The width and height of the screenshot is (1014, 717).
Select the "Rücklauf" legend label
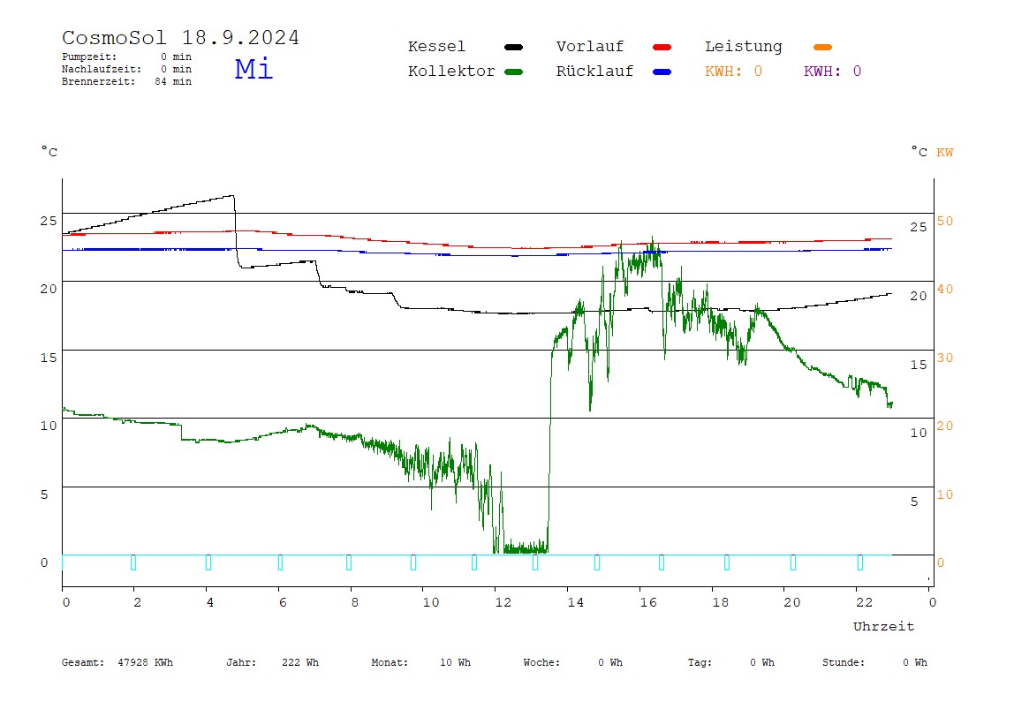pyautogui.click(x=595, y=72)
